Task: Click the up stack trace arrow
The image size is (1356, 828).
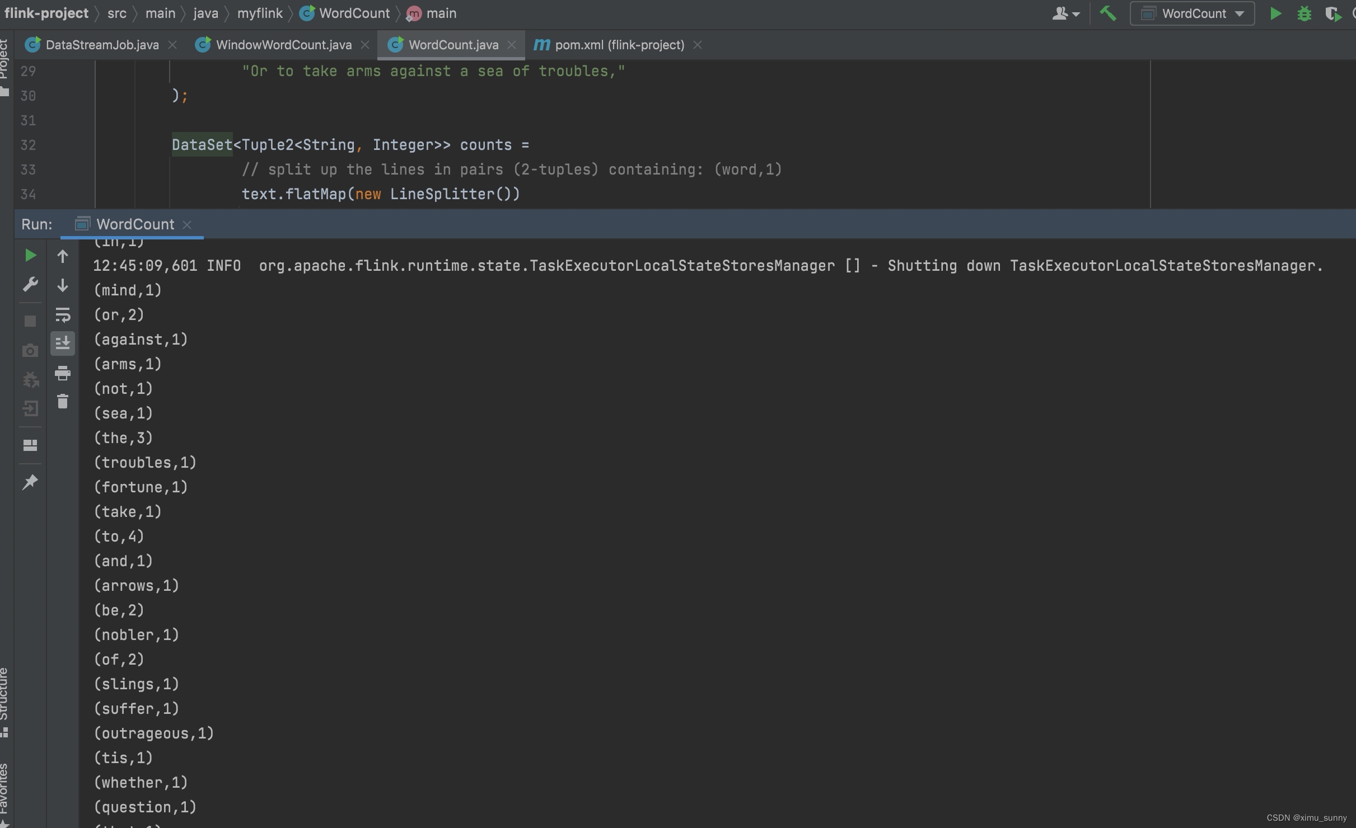Action: 63,256
